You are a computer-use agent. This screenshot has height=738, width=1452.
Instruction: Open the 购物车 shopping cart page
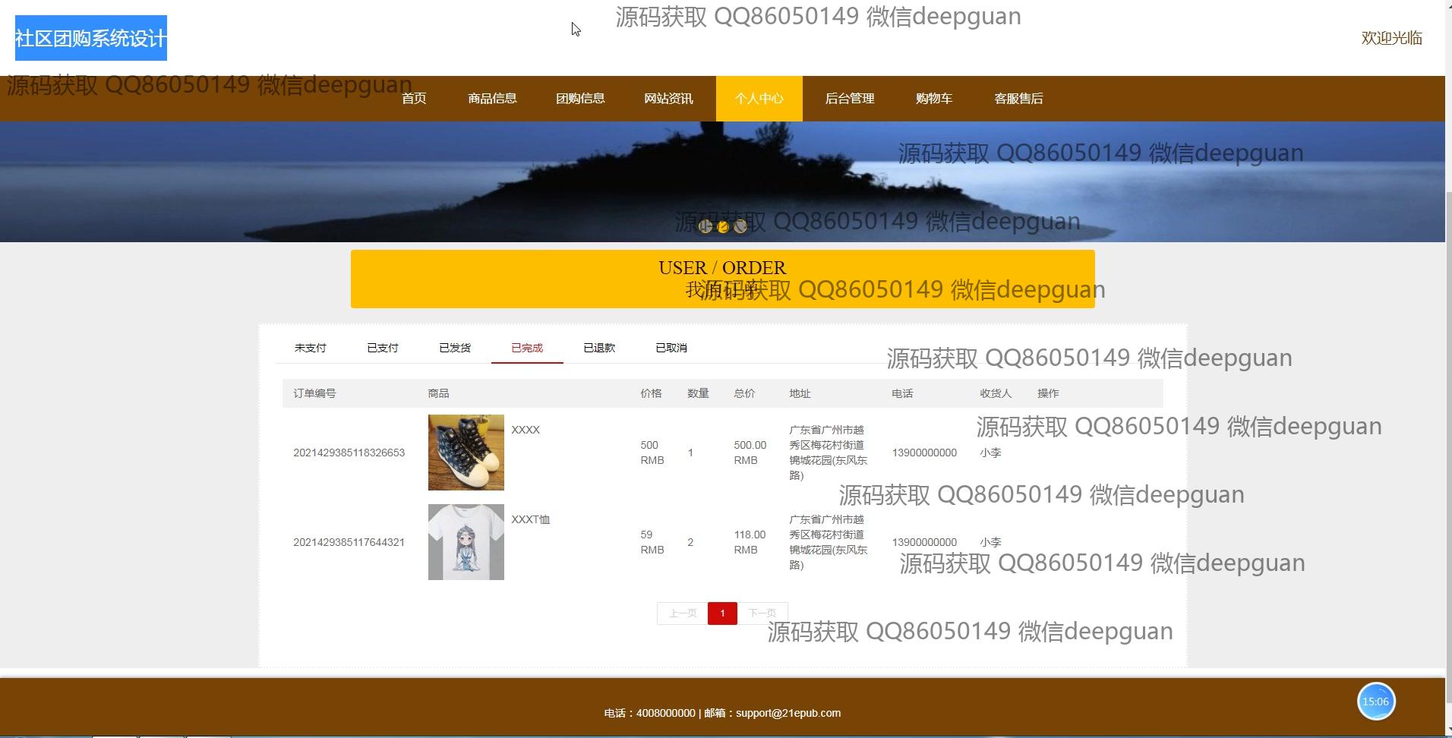[x=934, y=99]
